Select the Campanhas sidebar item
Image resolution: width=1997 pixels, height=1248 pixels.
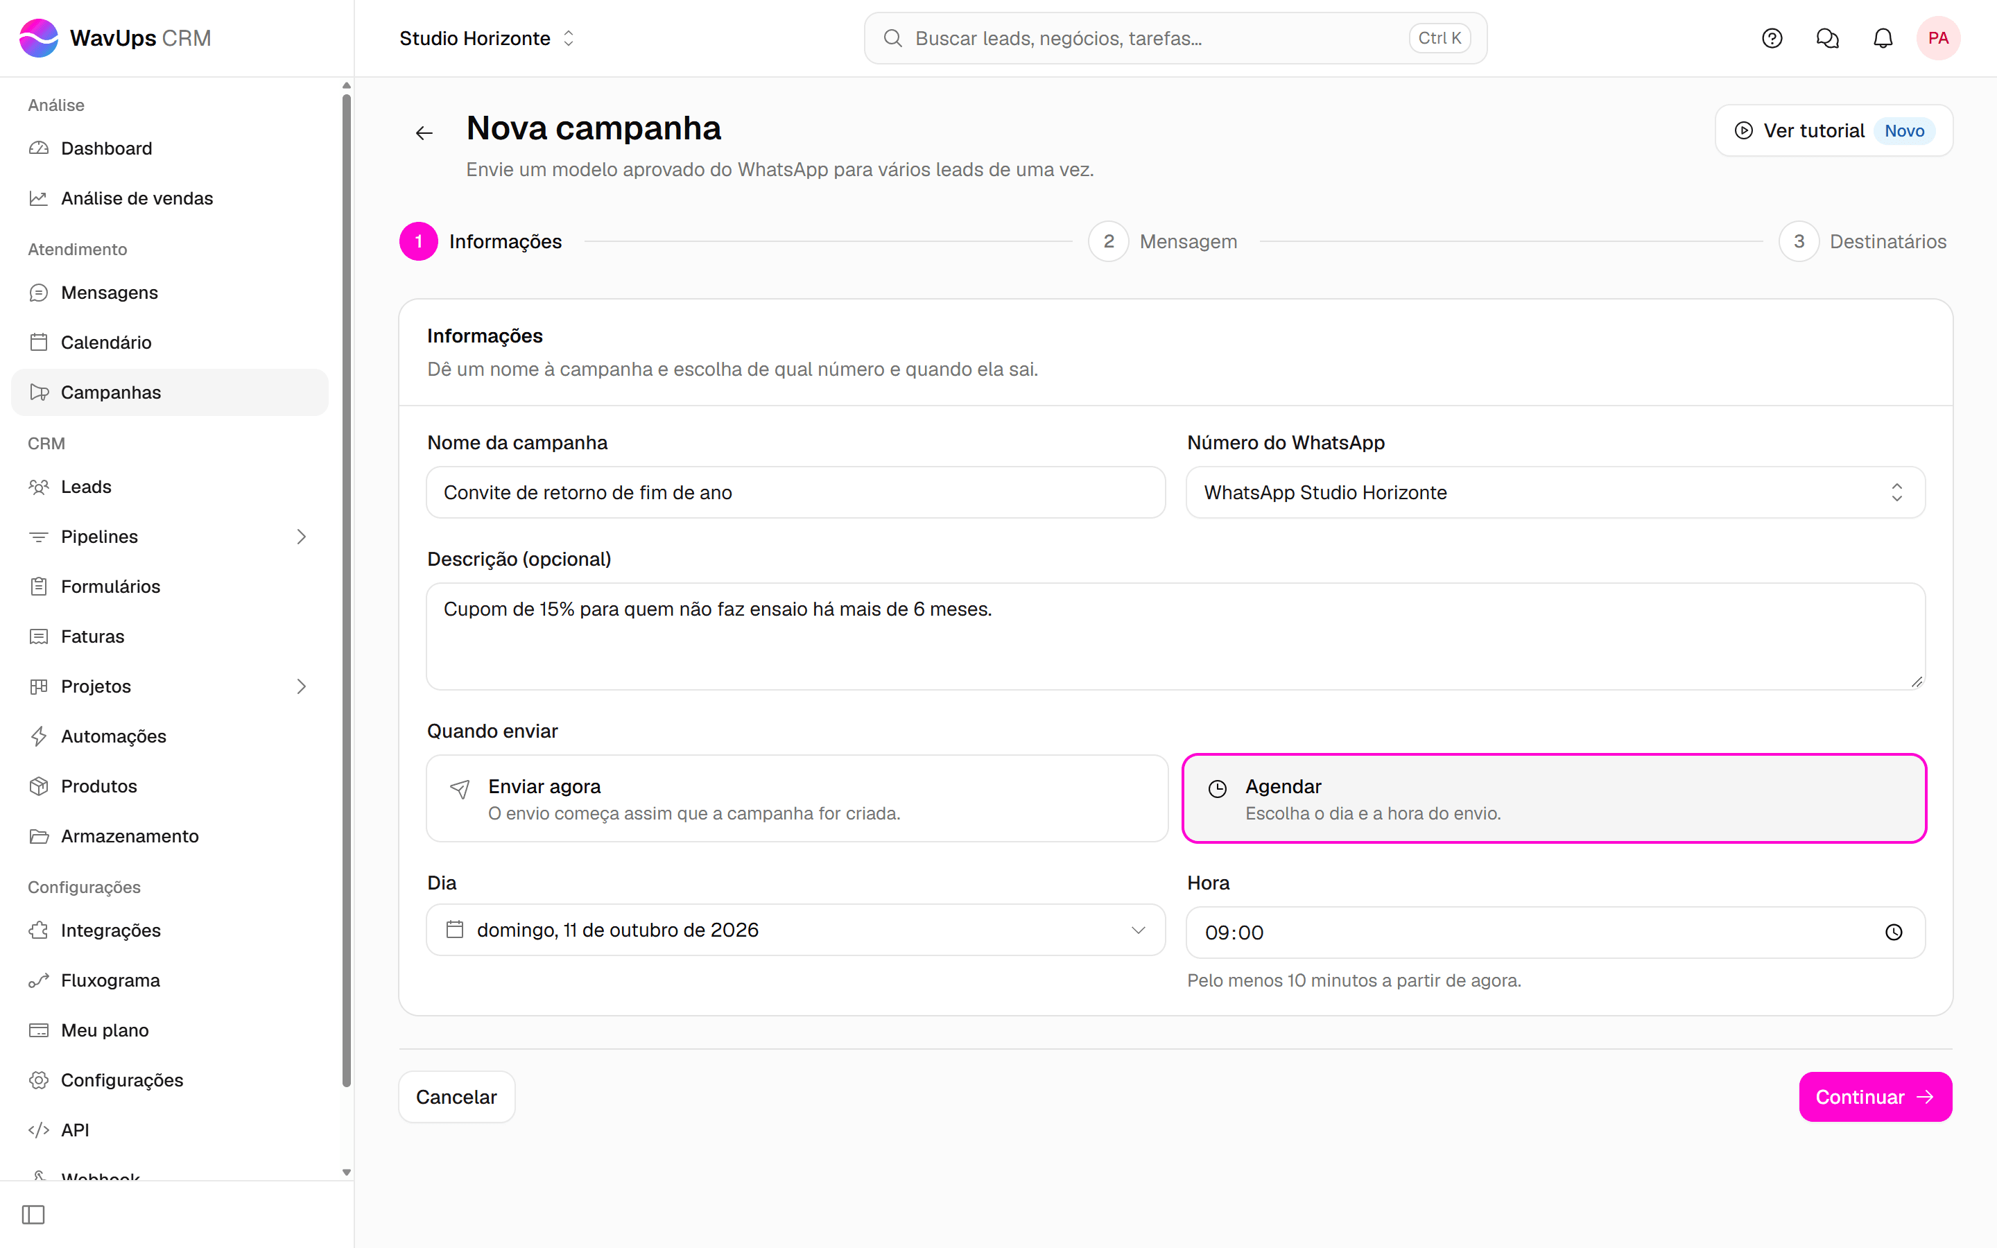tap(170, 392)
